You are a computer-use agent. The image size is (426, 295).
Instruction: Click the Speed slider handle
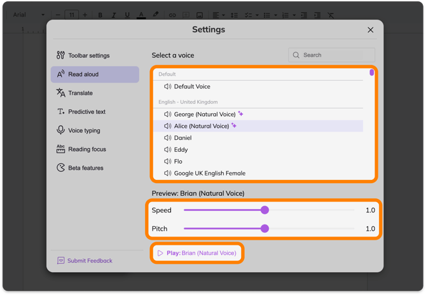tap(265, 210)
